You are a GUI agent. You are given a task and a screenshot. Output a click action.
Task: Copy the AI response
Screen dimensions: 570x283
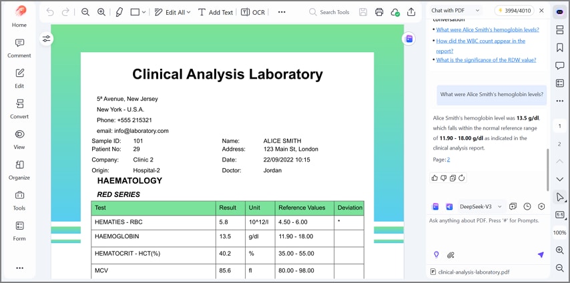[x=453, y=178]
